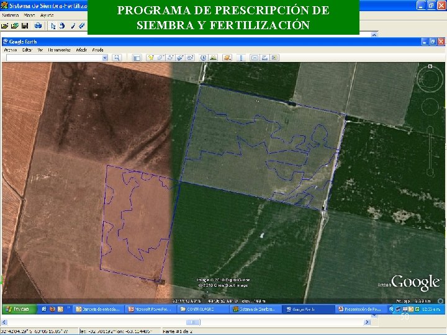Click the zoom slider in map navigation
Viewport: 447px width, 335px height.
430,152
